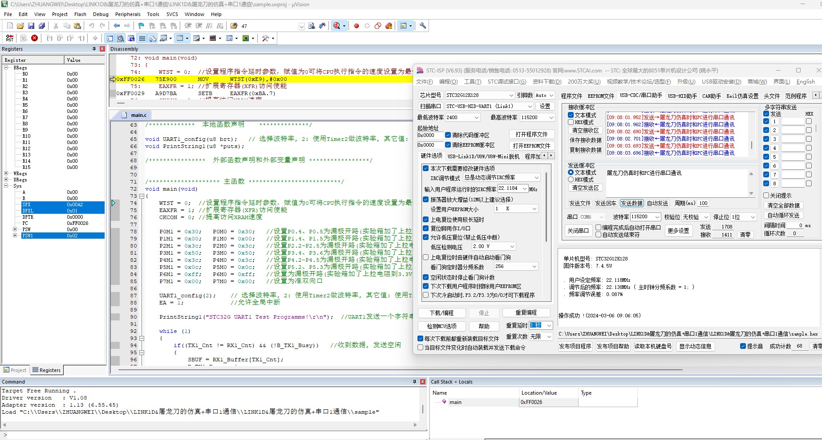The image size is (822, 440).
Task: Switch to the 程序文件 tab in STC-ISP
Action: (x=571, y=96)
